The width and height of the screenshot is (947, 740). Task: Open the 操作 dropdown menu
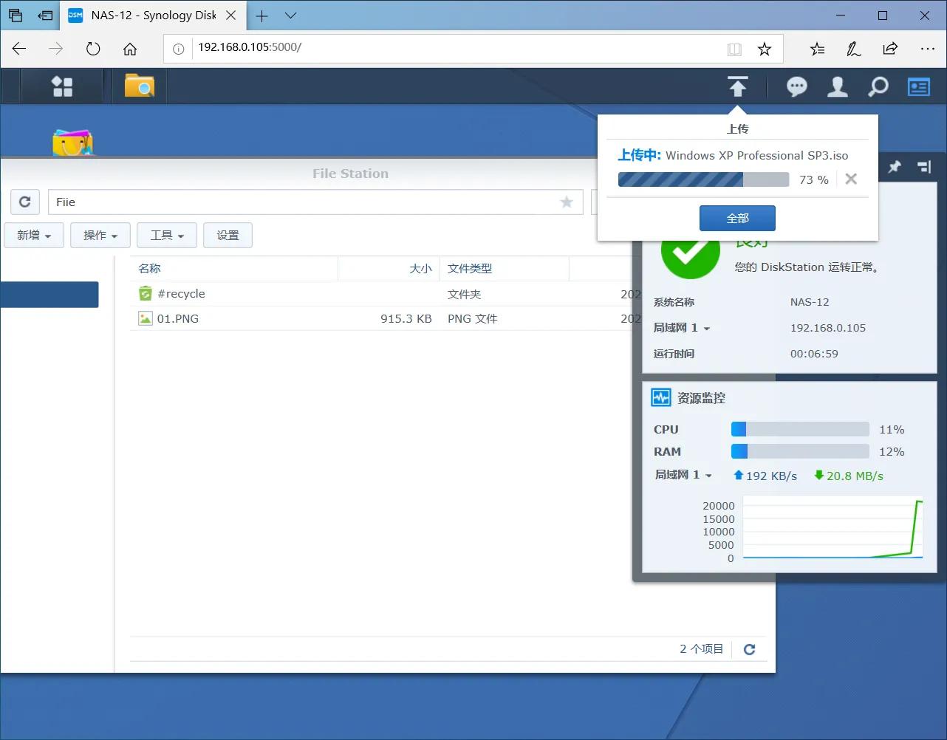pos(100,235)
